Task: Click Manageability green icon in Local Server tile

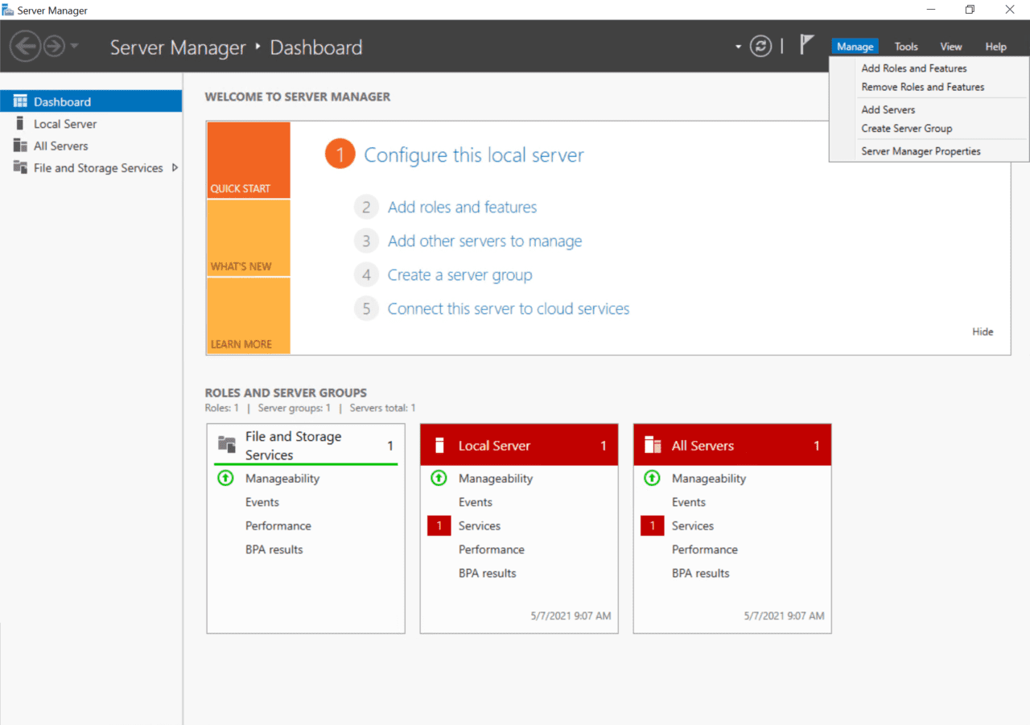Action: click(439, 478)
